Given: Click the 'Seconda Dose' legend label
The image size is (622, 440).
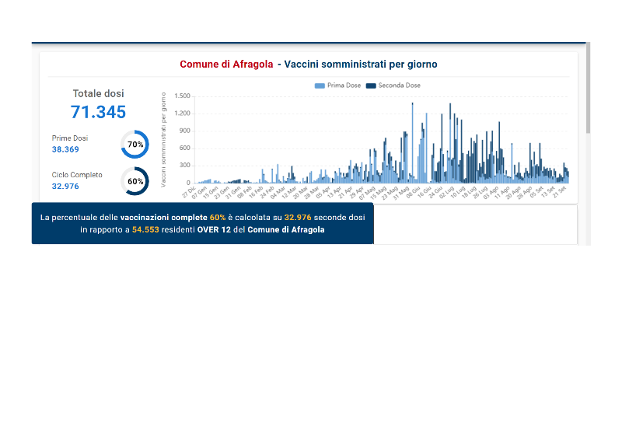Looking at the screenshot, I should pos(399,86).
